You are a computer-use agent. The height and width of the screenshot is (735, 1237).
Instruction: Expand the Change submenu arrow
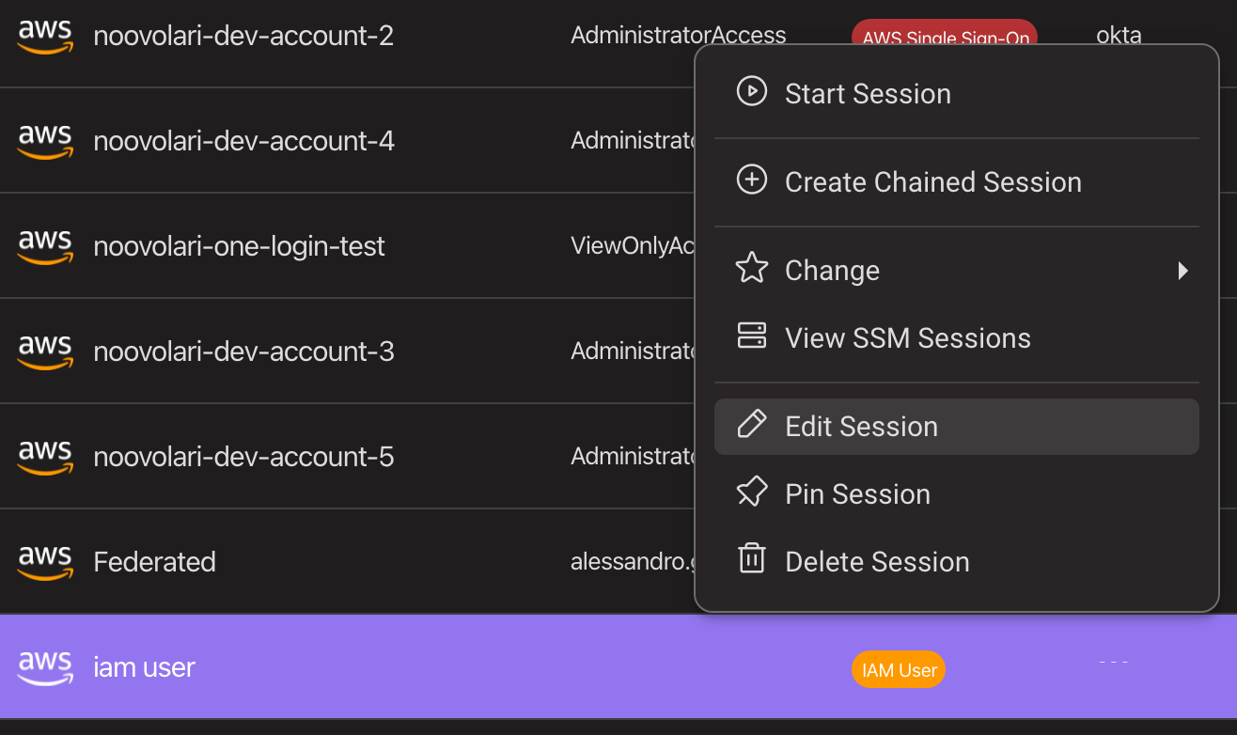pyautogui.click(x=1182, y=271)
